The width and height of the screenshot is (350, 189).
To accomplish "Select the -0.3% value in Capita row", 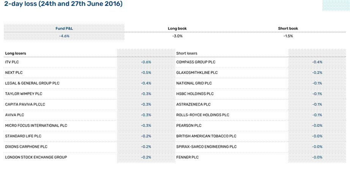I will click(146, 104).
